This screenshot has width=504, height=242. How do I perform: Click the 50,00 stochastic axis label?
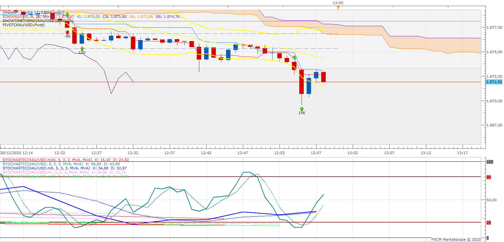coord(492,200)
